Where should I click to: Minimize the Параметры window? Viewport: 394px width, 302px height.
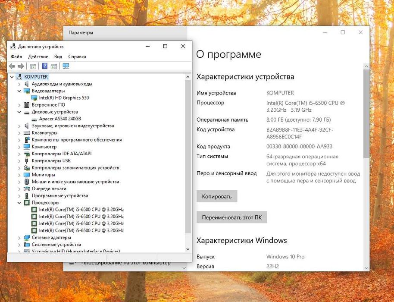pyautogui.click(x=325, y=32)
